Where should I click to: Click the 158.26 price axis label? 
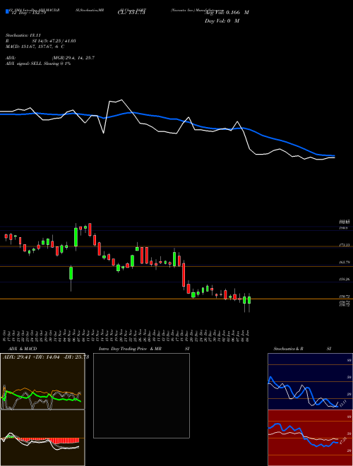click(x=345, y=280)
